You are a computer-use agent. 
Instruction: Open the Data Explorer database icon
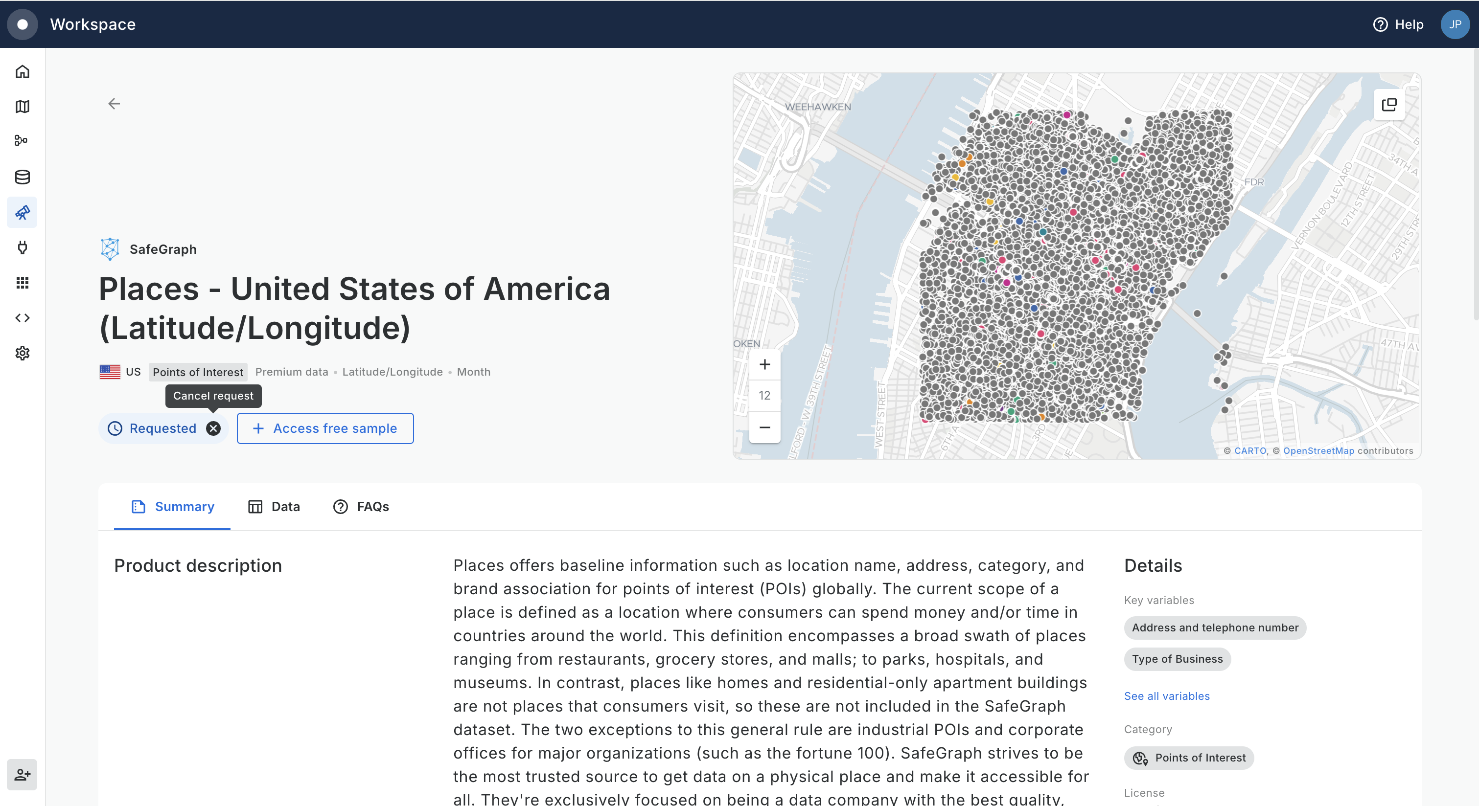(x=23, y=177)
